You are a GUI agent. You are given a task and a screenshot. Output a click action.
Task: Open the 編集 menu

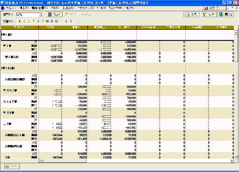click(24, 8)
